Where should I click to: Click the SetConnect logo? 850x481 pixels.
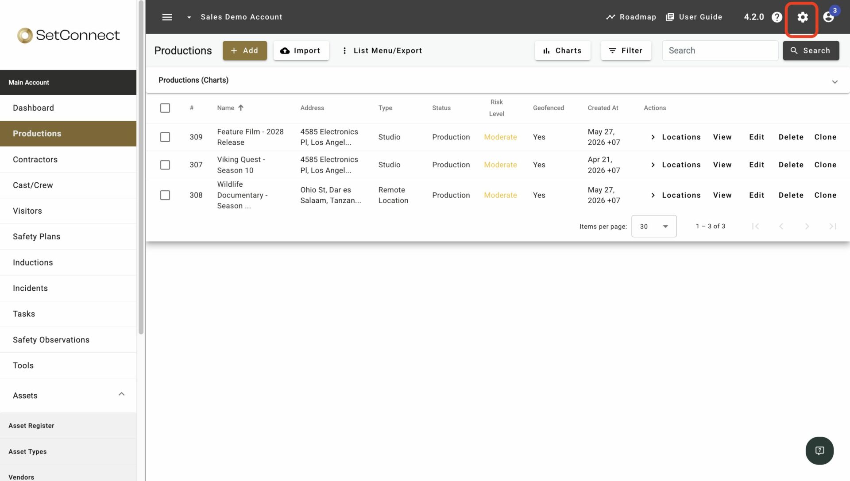68,35
